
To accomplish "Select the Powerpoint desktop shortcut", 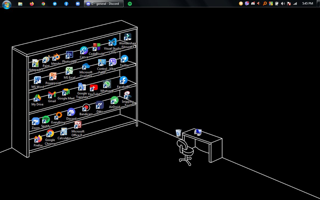I will click(x=53, y=78).
